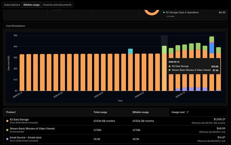231x145 pixels.
Task: Click the Usage cost column header
Action: pyautogui.click(x=178, y=112)
